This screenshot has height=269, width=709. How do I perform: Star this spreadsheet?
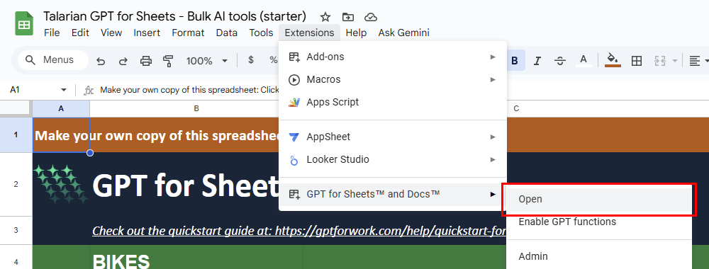point(325,17)
